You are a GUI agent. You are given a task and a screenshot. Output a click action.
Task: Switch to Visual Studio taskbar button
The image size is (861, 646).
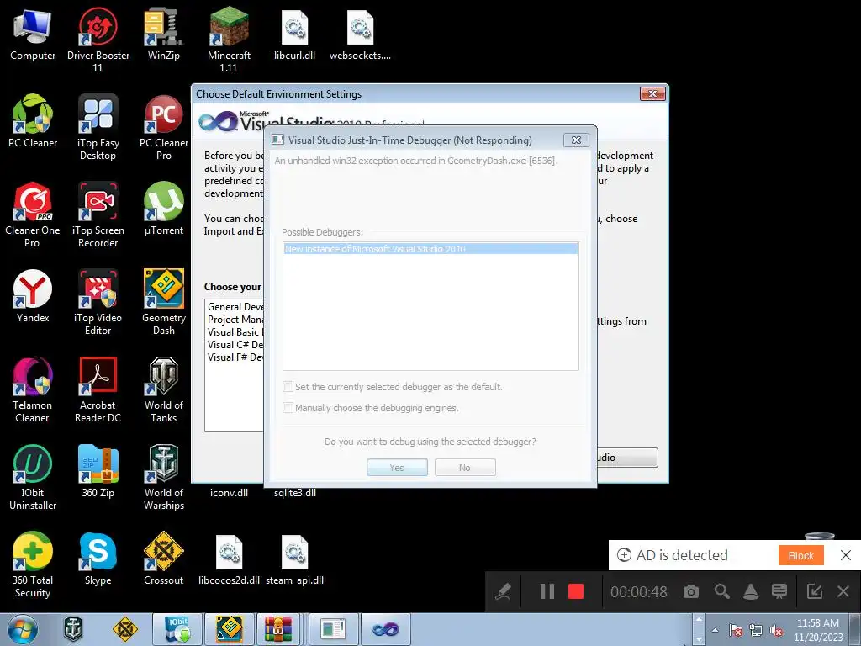click(385, 629)
